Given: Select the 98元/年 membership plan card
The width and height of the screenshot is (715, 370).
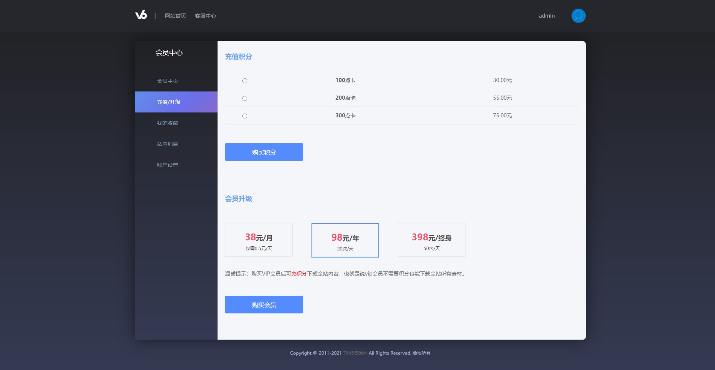Looking at the screenshot, I should 345,240.
